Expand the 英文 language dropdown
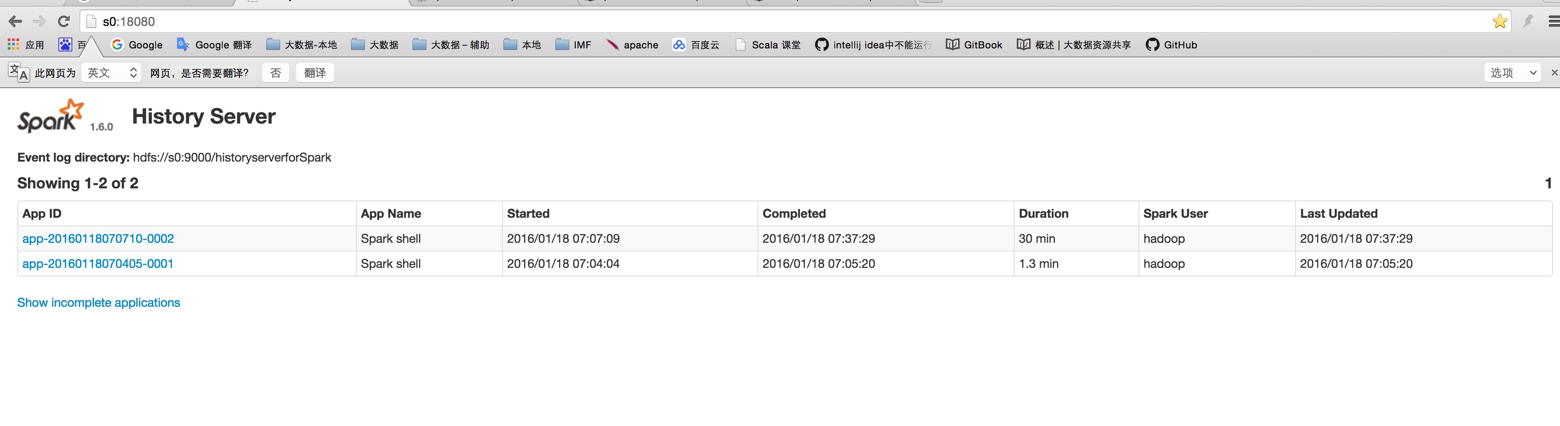This screenshot has width=1560, height=426. click(x=112, y=73)
